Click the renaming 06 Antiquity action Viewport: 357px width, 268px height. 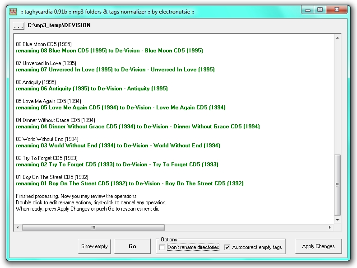[92, 89]
